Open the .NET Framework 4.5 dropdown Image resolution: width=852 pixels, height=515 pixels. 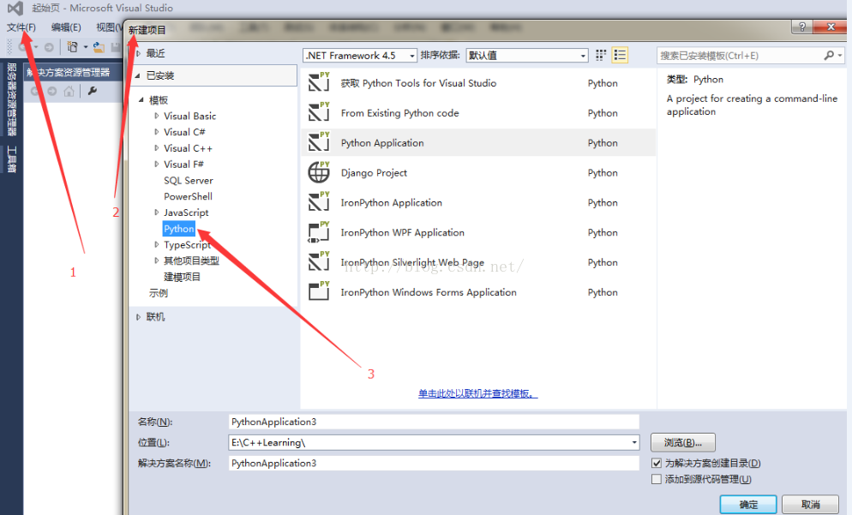(360, 56)
